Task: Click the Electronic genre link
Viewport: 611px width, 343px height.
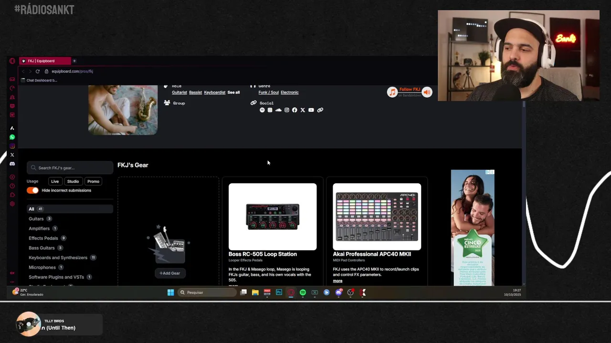Action: [x=290, y=92]
